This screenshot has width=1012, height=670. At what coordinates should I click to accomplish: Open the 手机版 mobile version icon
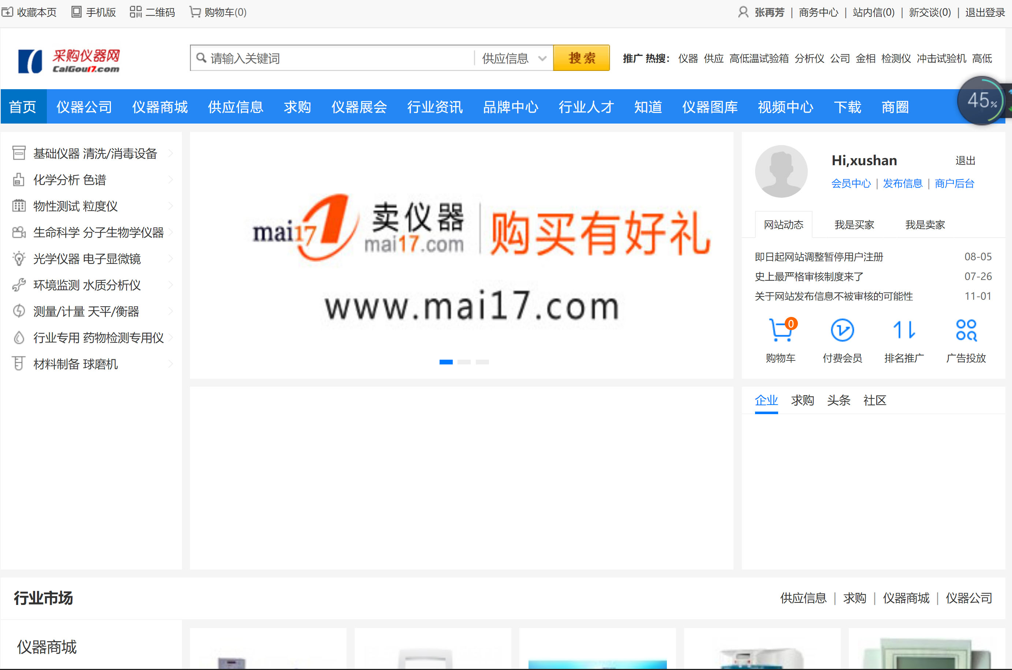pyautogui.click(x=76, y=12)
